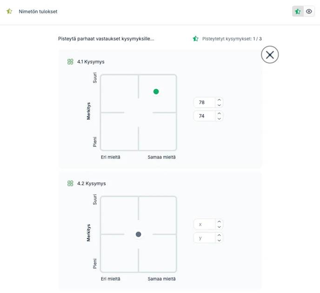Increment the x field of question 4.2
Viewport: 320px width, 293px height.
219,221
